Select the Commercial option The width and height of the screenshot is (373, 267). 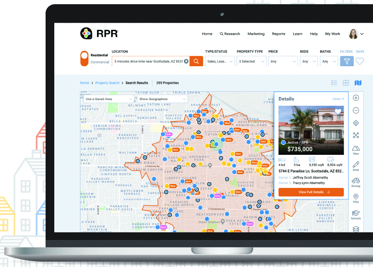point(99,62)
